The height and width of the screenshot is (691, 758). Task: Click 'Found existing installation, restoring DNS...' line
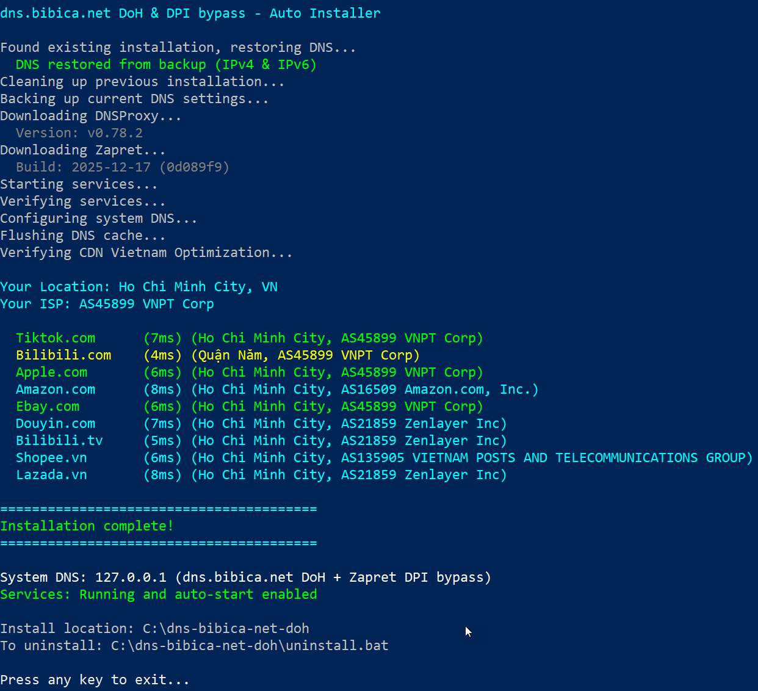[178, 48]
